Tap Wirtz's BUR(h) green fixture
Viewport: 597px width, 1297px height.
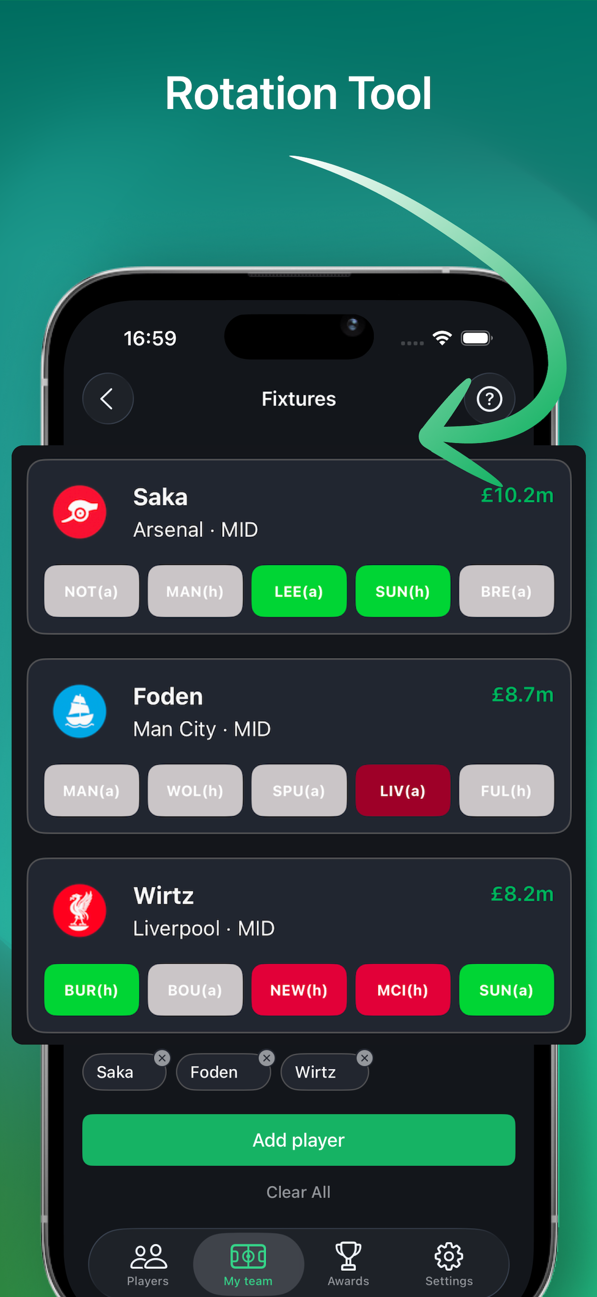tap(91, 990)
